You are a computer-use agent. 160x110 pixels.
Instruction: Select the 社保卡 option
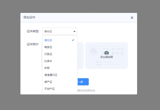49,61
